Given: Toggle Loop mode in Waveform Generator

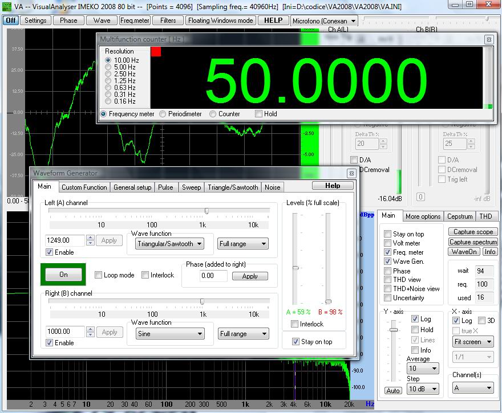Looking at the screenshot, I should (x=98, y=275).
